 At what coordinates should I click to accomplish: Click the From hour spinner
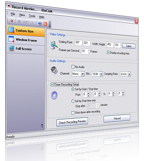(x=86, y=94)
